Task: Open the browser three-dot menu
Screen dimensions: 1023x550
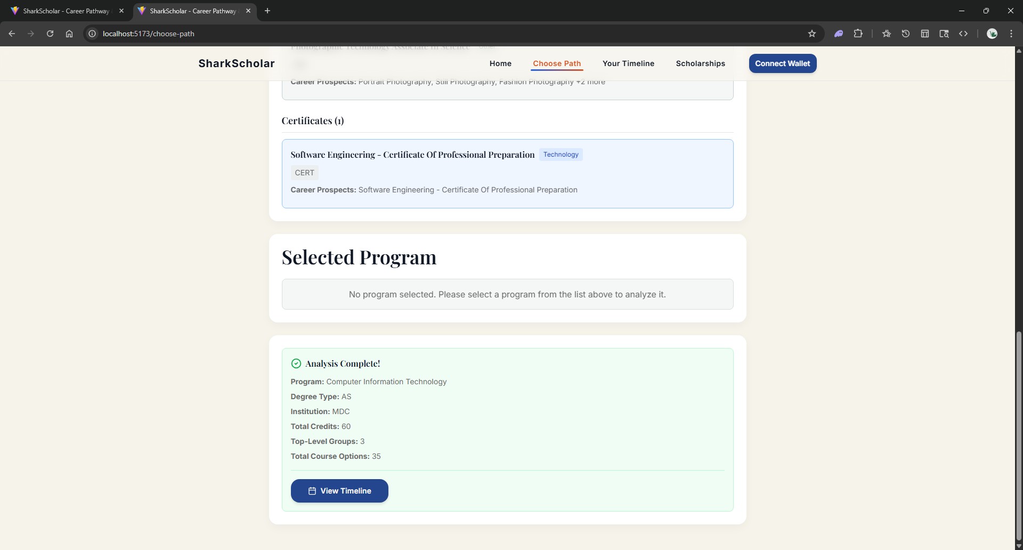Action: coord(1011,34)
